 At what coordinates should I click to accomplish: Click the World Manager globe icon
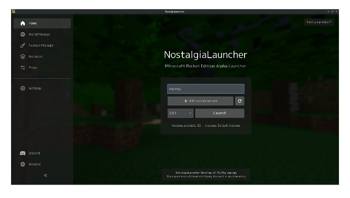(x=23, y=35)
